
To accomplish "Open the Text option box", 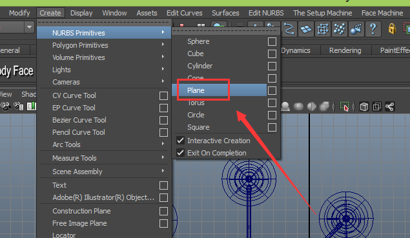I will [163, 186].
